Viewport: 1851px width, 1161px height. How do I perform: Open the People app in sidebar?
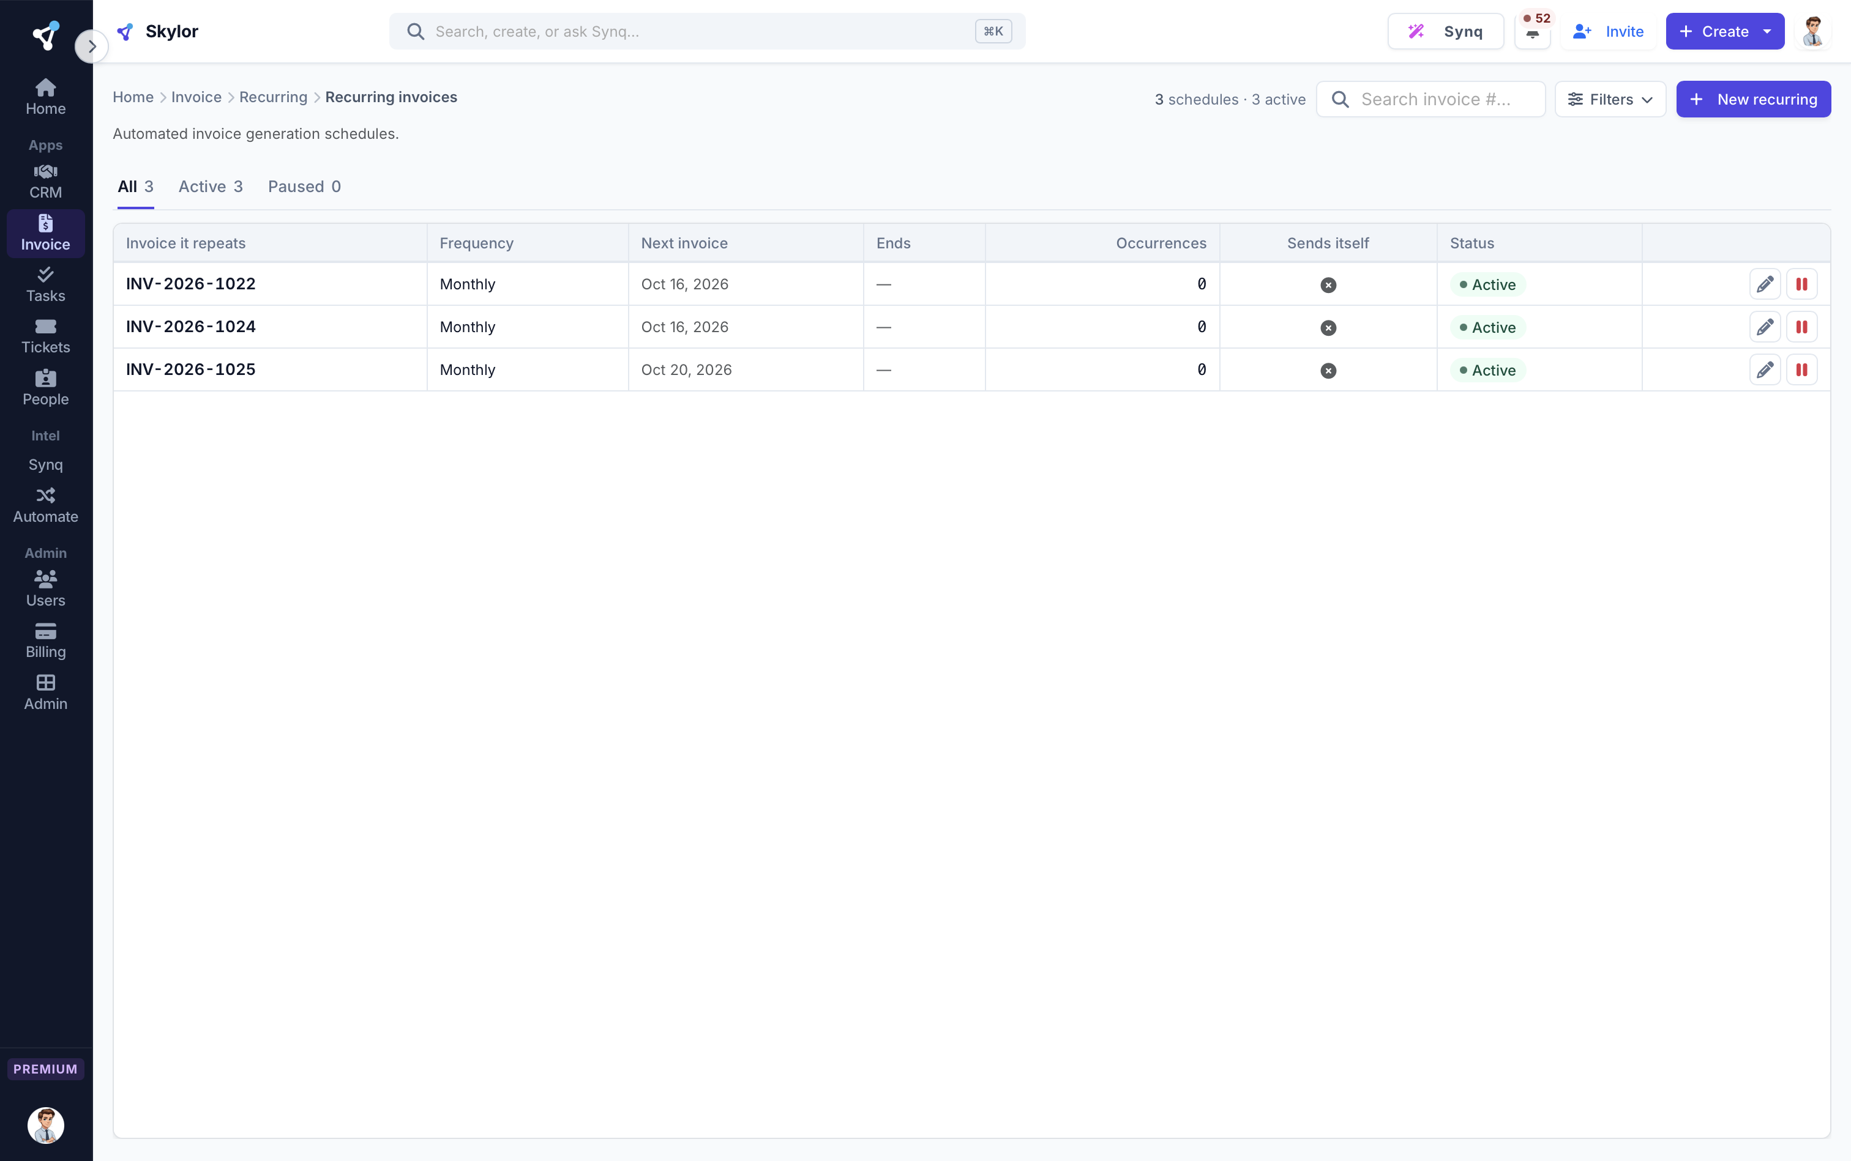(x=45, y=388)
